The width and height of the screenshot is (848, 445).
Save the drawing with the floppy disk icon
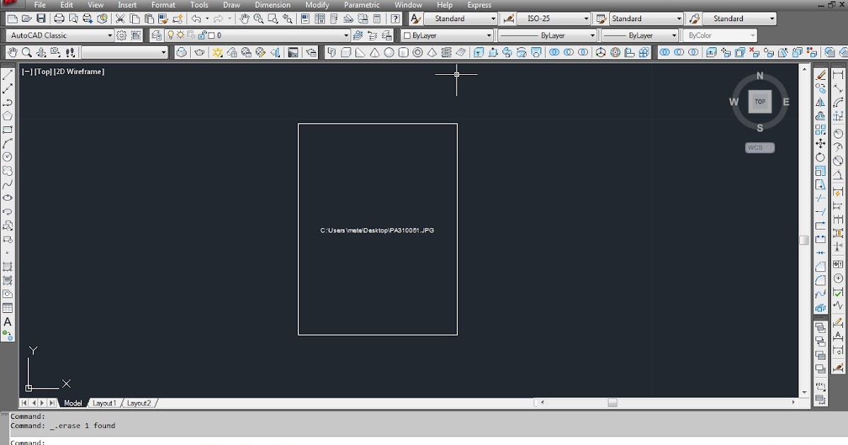(41, 18)
